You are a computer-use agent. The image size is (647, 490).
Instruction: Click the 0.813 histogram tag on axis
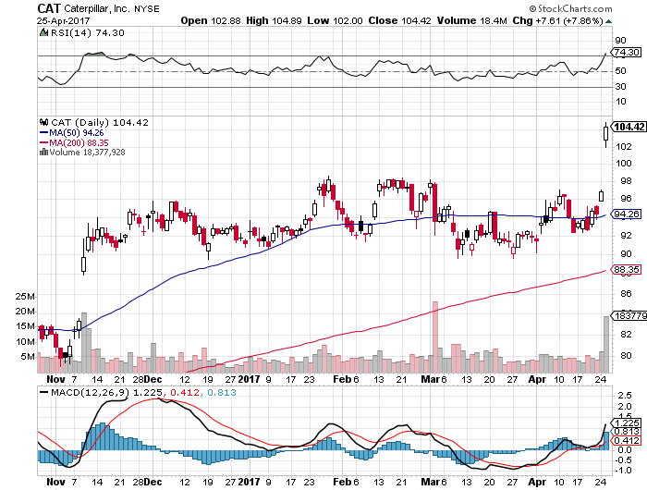[x=627, y=432]
